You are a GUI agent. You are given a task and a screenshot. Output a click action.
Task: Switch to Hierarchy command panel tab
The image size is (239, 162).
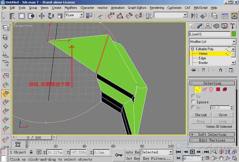click(x=208, y=26)
